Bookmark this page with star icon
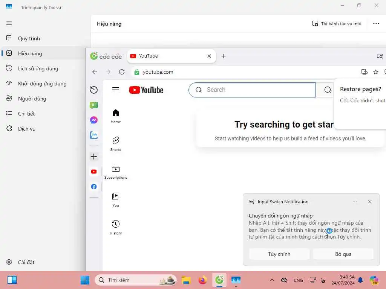The width and height of the screenshot is (386, 289). click(376, 72)
